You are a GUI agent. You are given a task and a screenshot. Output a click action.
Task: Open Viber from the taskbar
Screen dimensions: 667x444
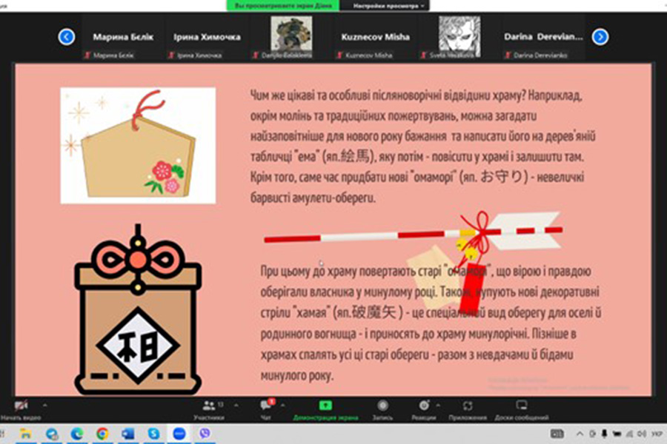[205, 434]
